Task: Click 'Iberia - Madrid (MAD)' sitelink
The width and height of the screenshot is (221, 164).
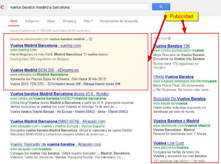Action: (x=113, y=112)
